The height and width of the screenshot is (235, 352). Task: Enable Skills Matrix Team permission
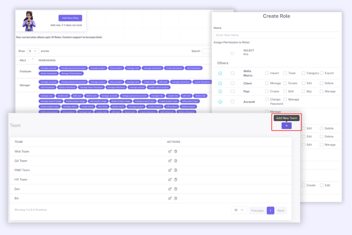pyautogui.click(x=285, y=73)
